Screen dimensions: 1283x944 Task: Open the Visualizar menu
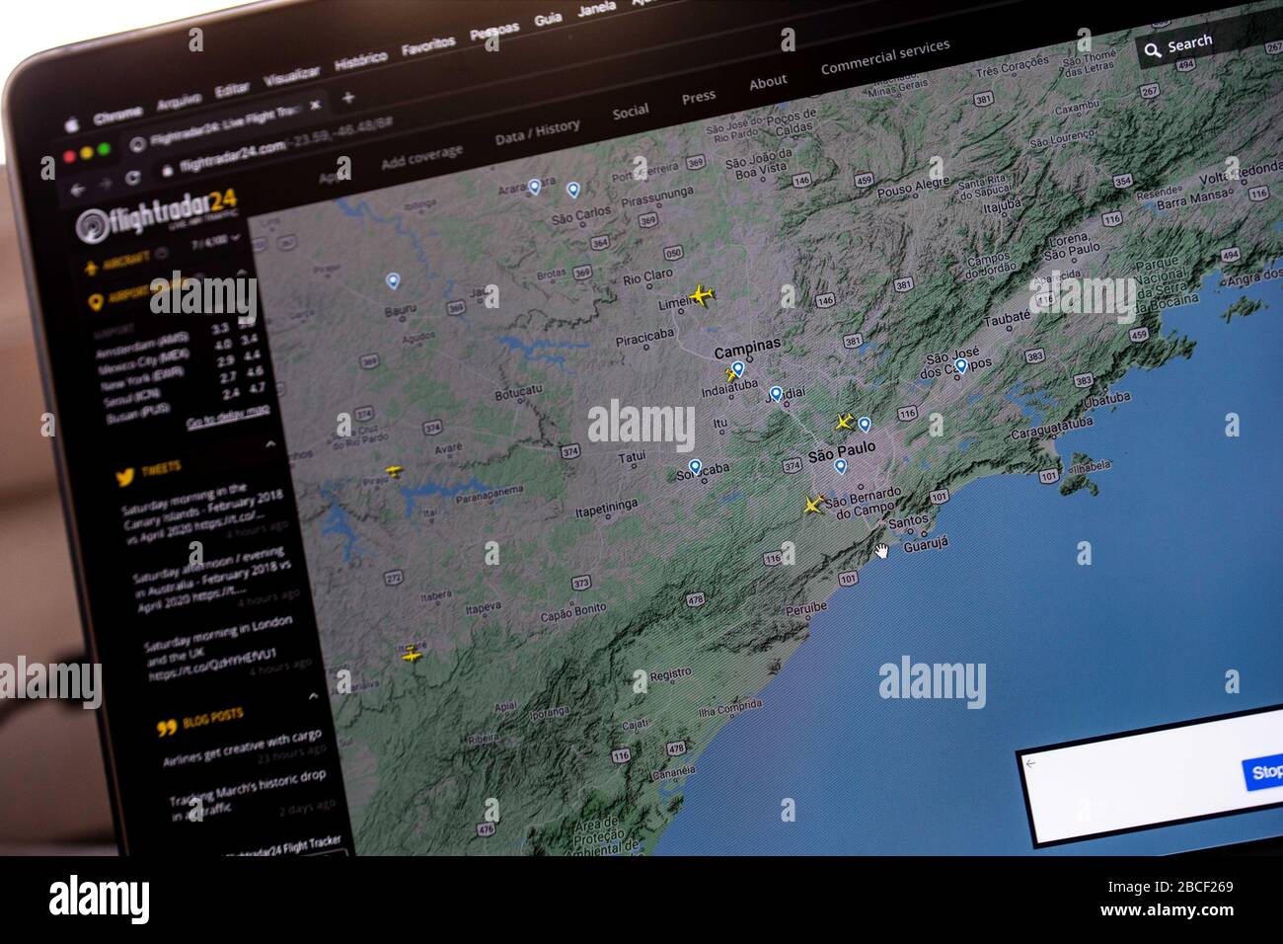pyautogui.click(x=291, y=75)
